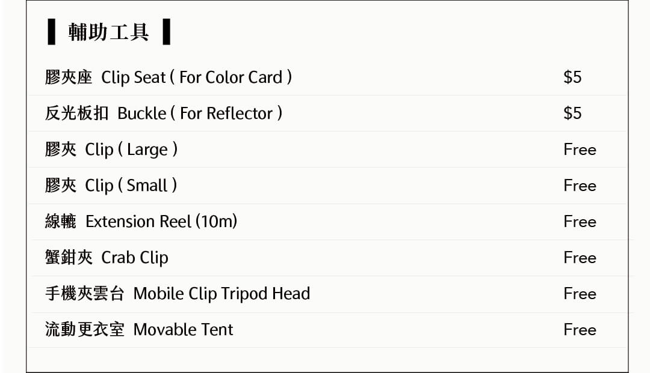650x373 pixels.
Task: Click Free price next to Clip (Small)
Action: tap(580, 185)
